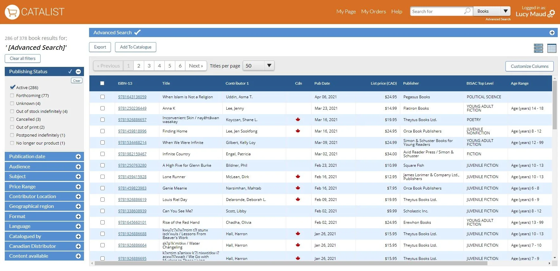Check Out of stock indefinitely filter
This screenshot has width=560, height=271.
pyautogui.click(x=12, y=111)
